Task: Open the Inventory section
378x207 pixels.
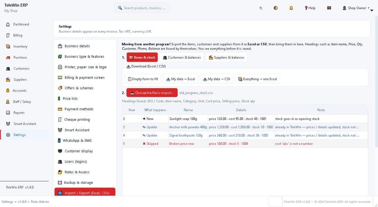Action: click(x=20, y=46)
